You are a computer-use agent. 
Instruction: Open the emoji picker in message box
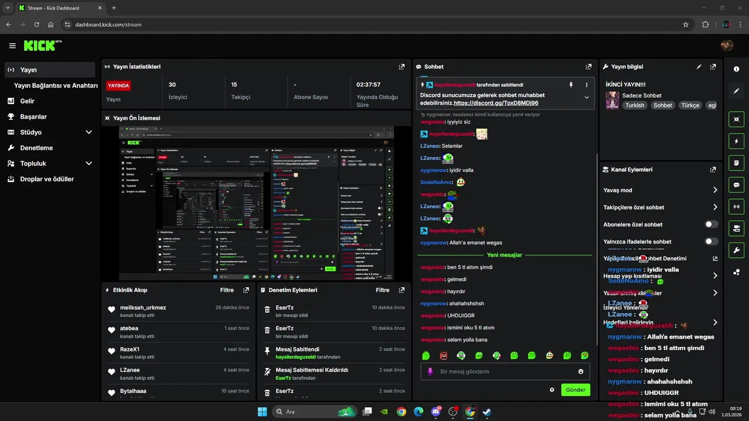point(581,371)
